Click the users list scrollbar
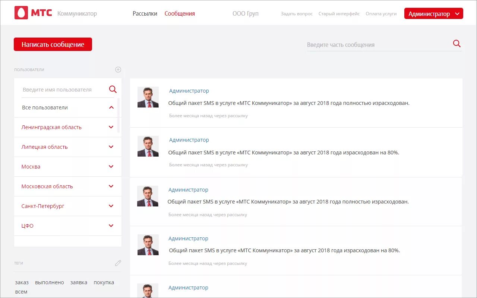This screenshot has height=298, width=477. point(119,115)
